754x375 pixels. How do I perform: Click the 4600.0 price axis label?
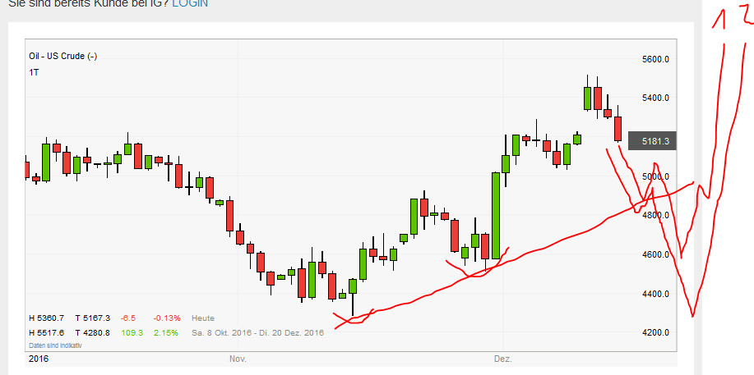(655, 254)
